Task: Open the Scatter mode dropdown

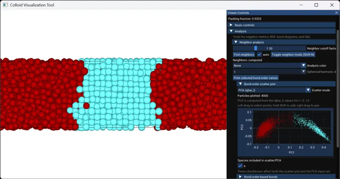Action: (x=274, y=90)
